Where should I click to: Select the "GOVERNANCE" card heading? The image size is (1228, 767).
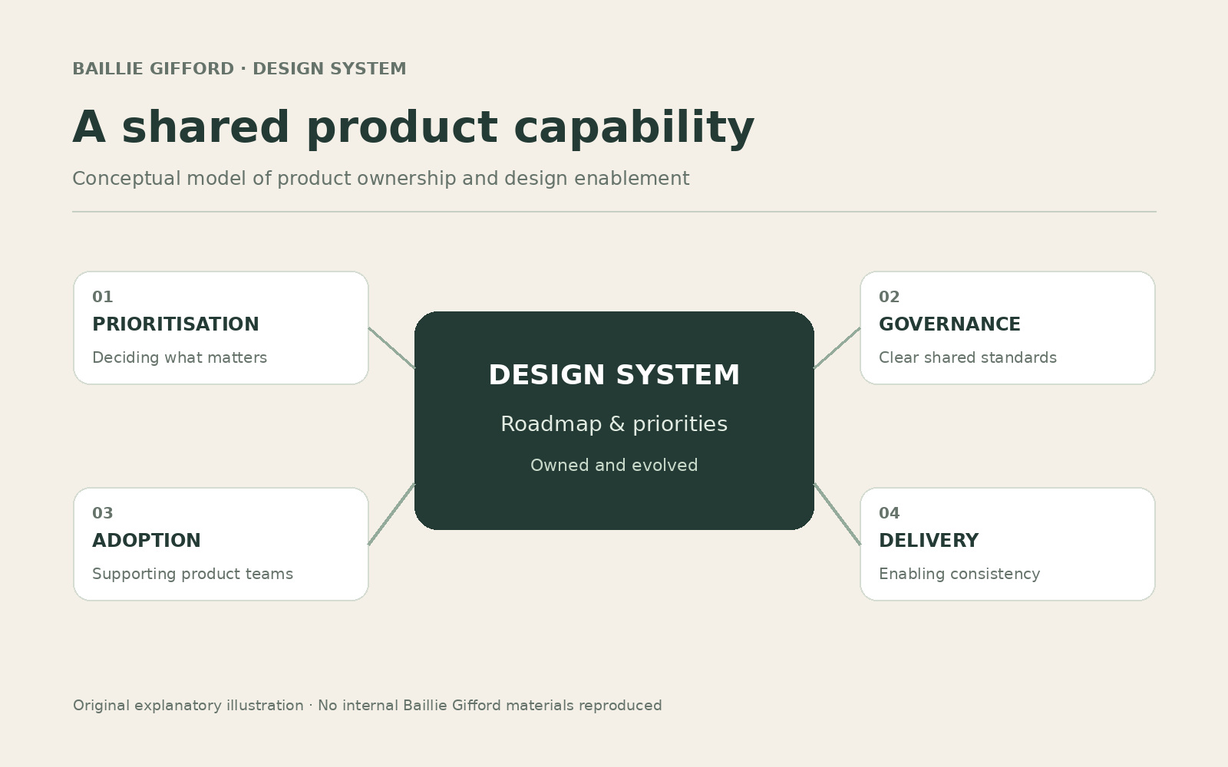point(949,324)
